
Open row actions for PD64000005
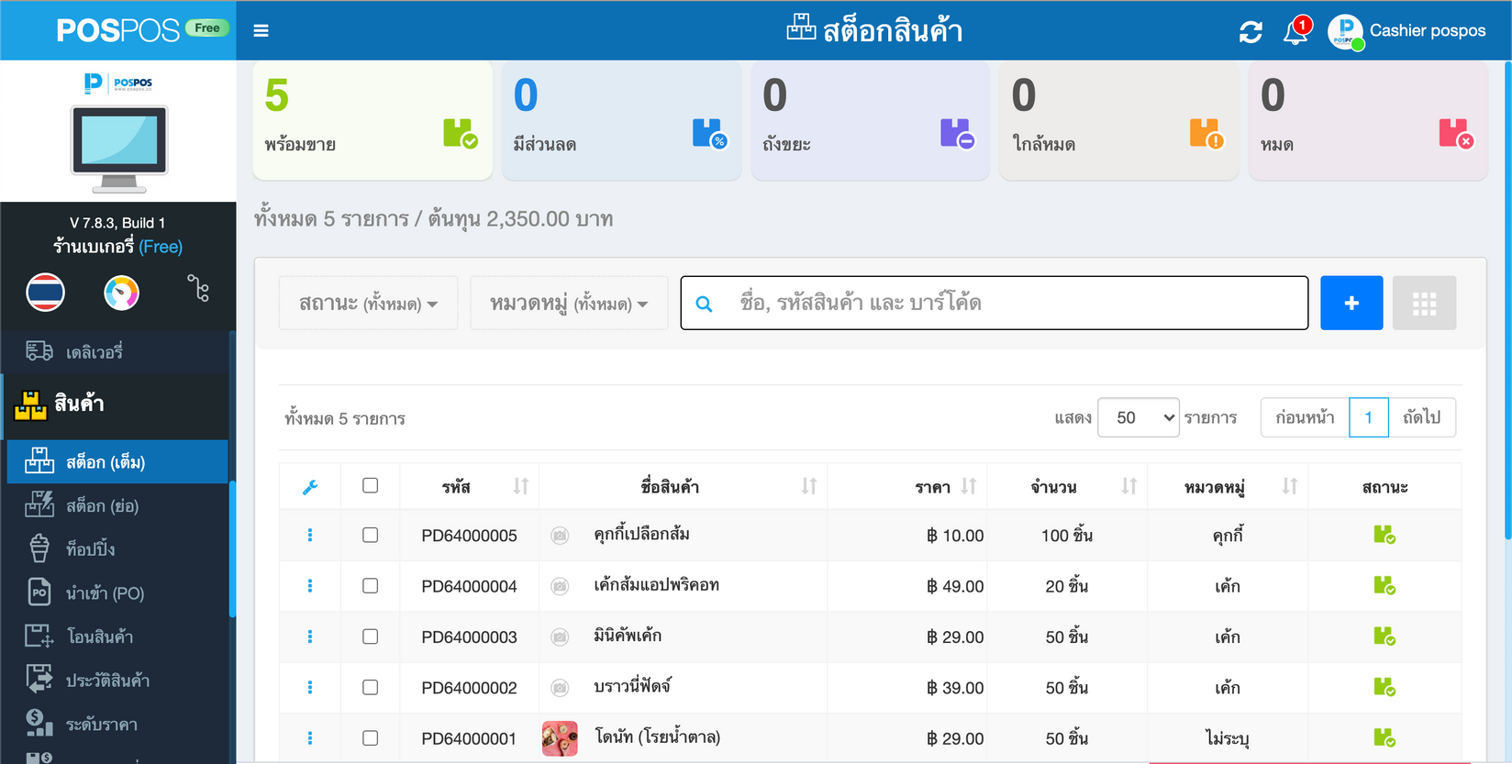(x=310, y=535)
